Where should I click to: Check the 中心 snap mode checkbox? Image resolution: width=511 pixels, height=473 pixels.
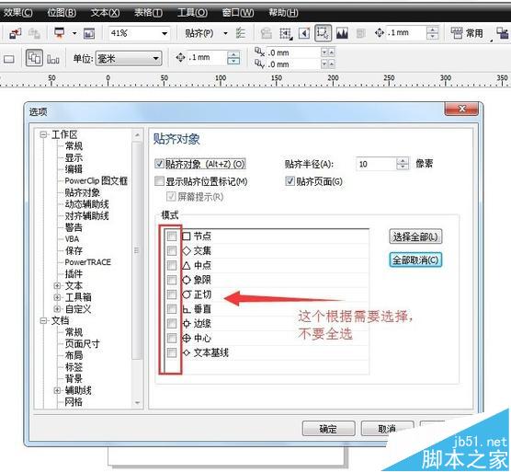pyautogui.click(x=172, y=339)
